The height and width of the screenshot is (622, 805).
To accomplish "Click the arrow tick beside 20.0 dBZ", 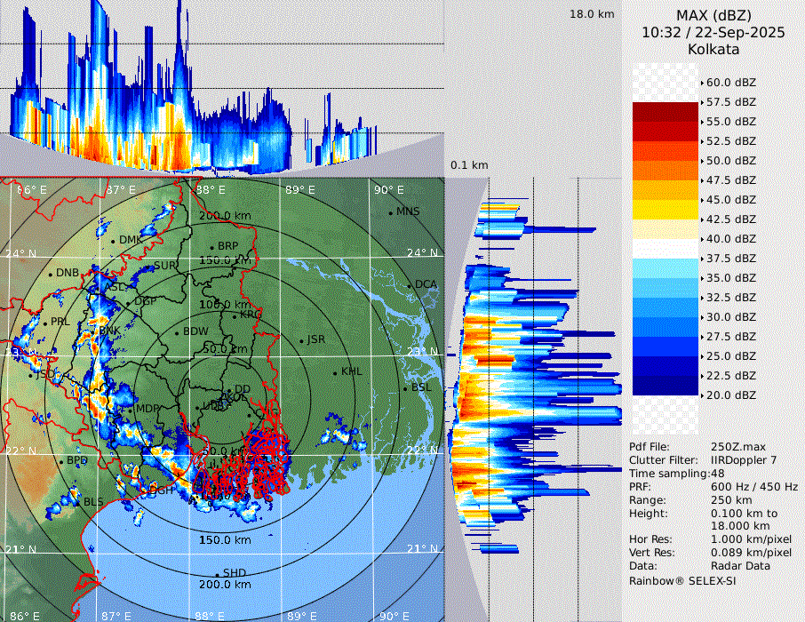I will [702, 395].
